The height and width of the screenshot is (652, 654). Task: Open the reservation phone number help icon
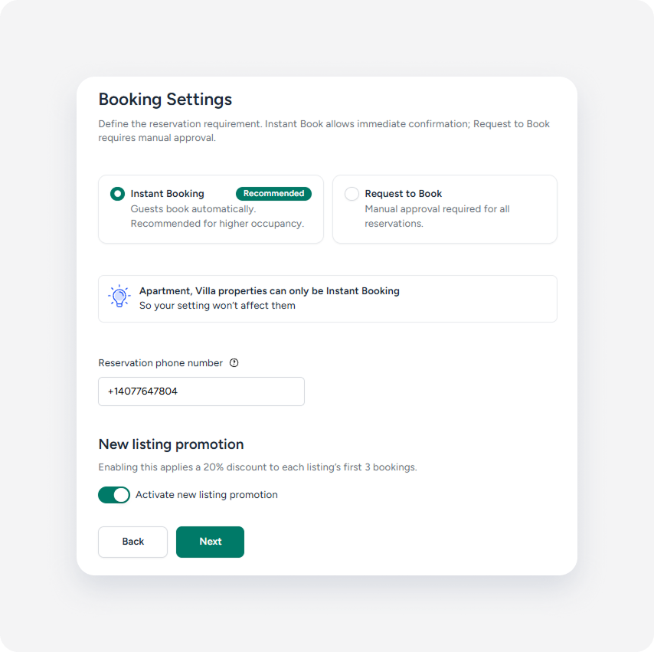[x=234, y=362]
